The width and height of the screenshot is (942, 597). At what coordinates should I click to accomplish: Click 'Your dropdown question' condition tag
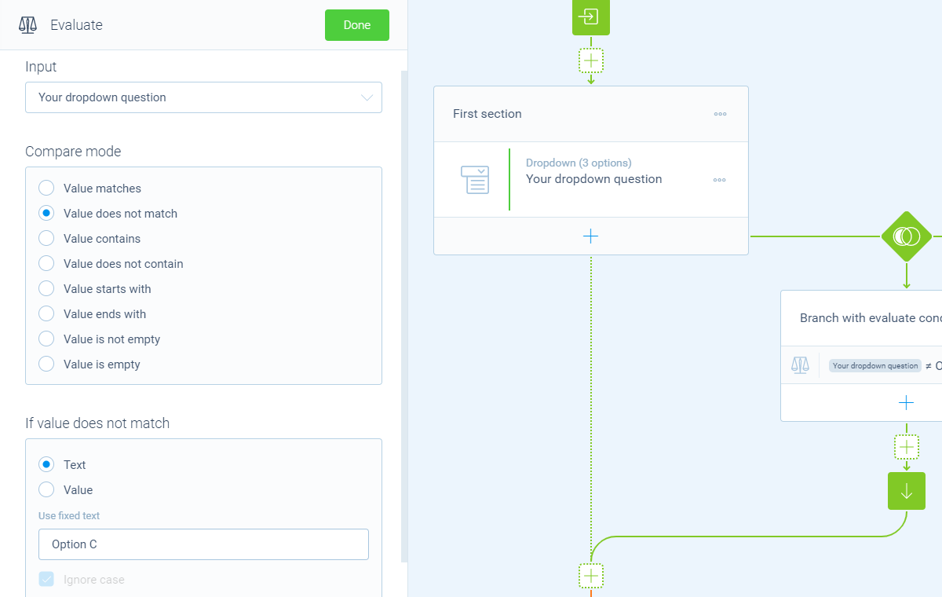click(x=875, y=366)
